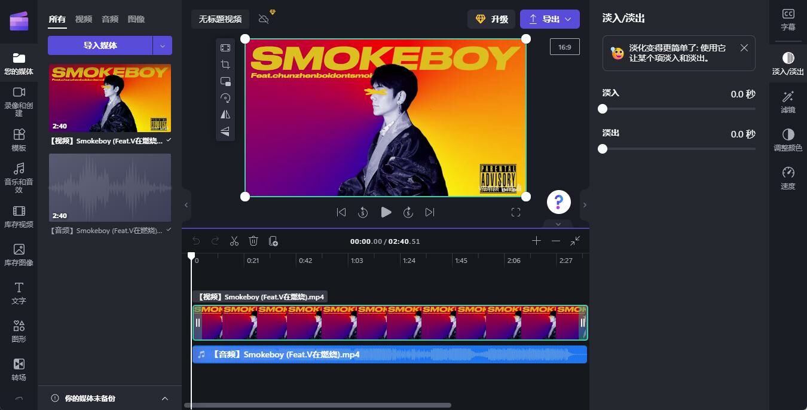Select the picture-in-picture tool beside preview
The width and height of the screenshot is (807, 410).
(x=225, y=81)
